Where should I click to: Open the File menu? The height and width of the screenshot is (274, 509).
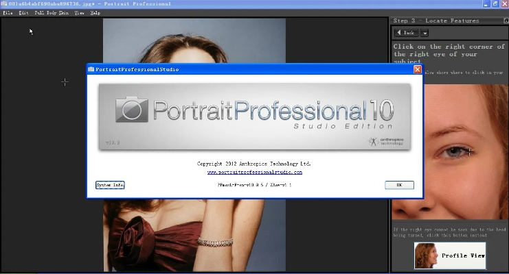pos(8,13)
